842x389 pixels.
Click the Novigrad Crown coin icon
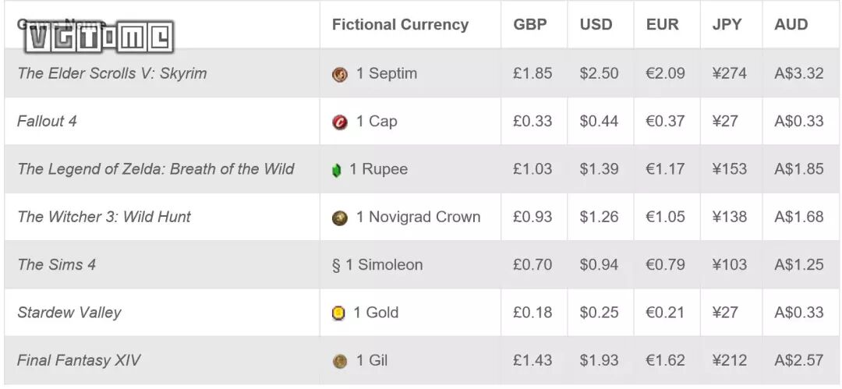pos(339,218)
